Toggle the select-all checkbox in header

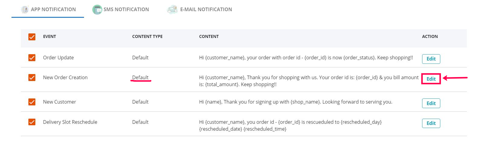click(32, 37)
